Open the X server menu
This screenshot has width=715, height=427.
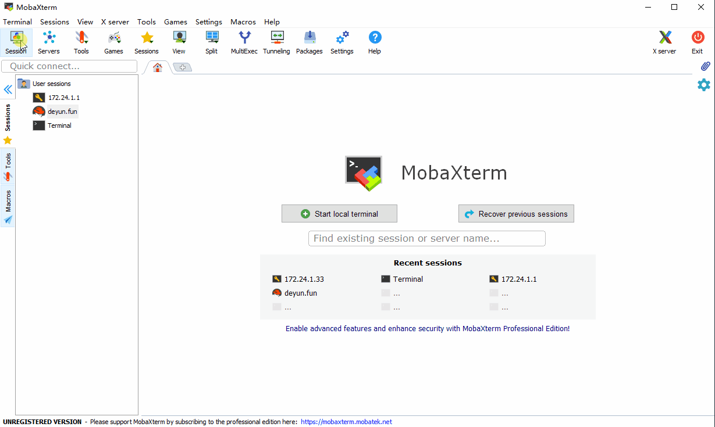point(115,21)
